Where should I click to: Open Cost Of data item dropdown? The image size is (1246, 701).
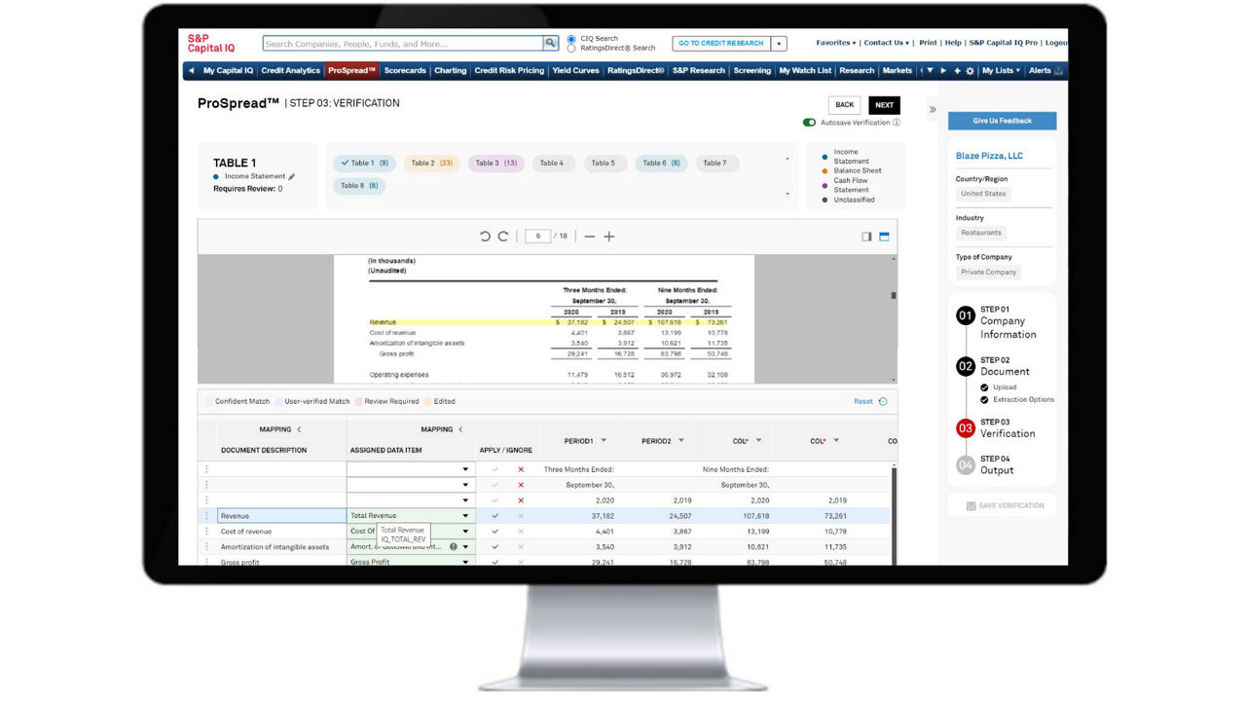tap(465, 532)
